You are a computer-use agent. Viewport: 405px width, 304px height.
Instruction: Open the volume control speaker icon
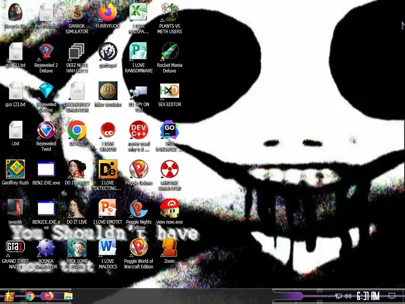click(348, 296)
